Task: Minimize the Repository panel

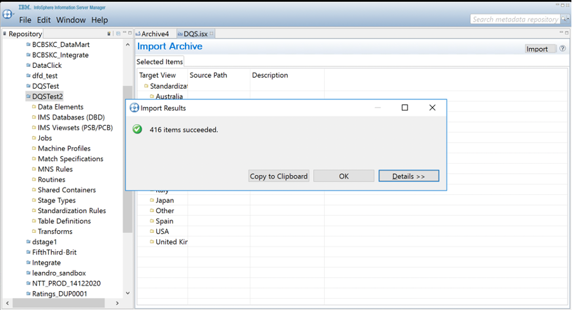Action: [x=125, y=34]
